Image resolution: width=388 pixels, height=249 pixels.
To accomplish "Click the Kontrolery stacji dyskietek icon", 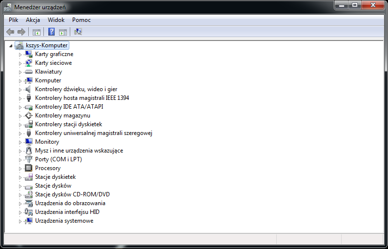I will (29, 124).
